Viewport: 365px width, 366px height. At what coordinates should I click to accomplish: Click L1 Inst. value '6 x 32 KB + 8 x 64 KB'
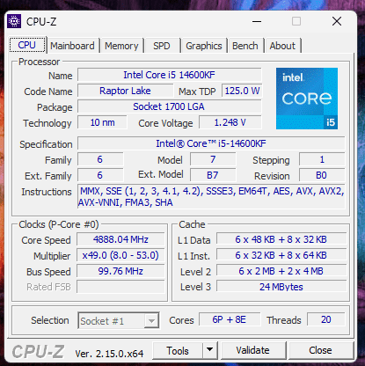pyautogui.click(x=281, y=255)
